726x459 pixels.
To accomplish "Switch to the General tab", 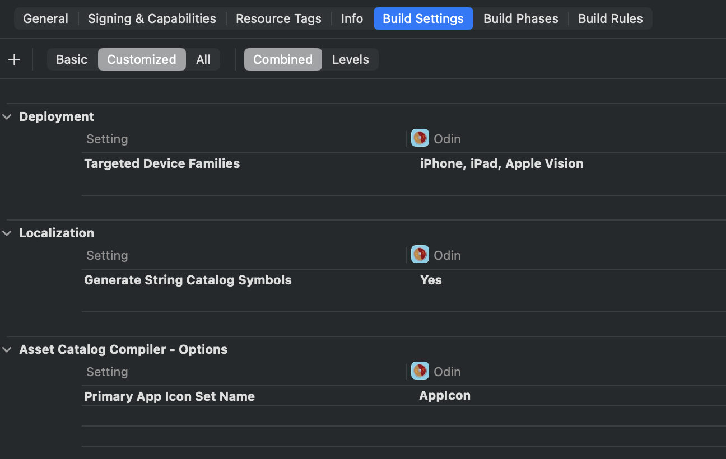I will [45, 18].
